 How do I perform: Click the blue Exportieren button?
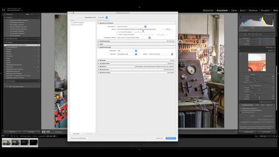pyautogui.click(x=170, y=138)
